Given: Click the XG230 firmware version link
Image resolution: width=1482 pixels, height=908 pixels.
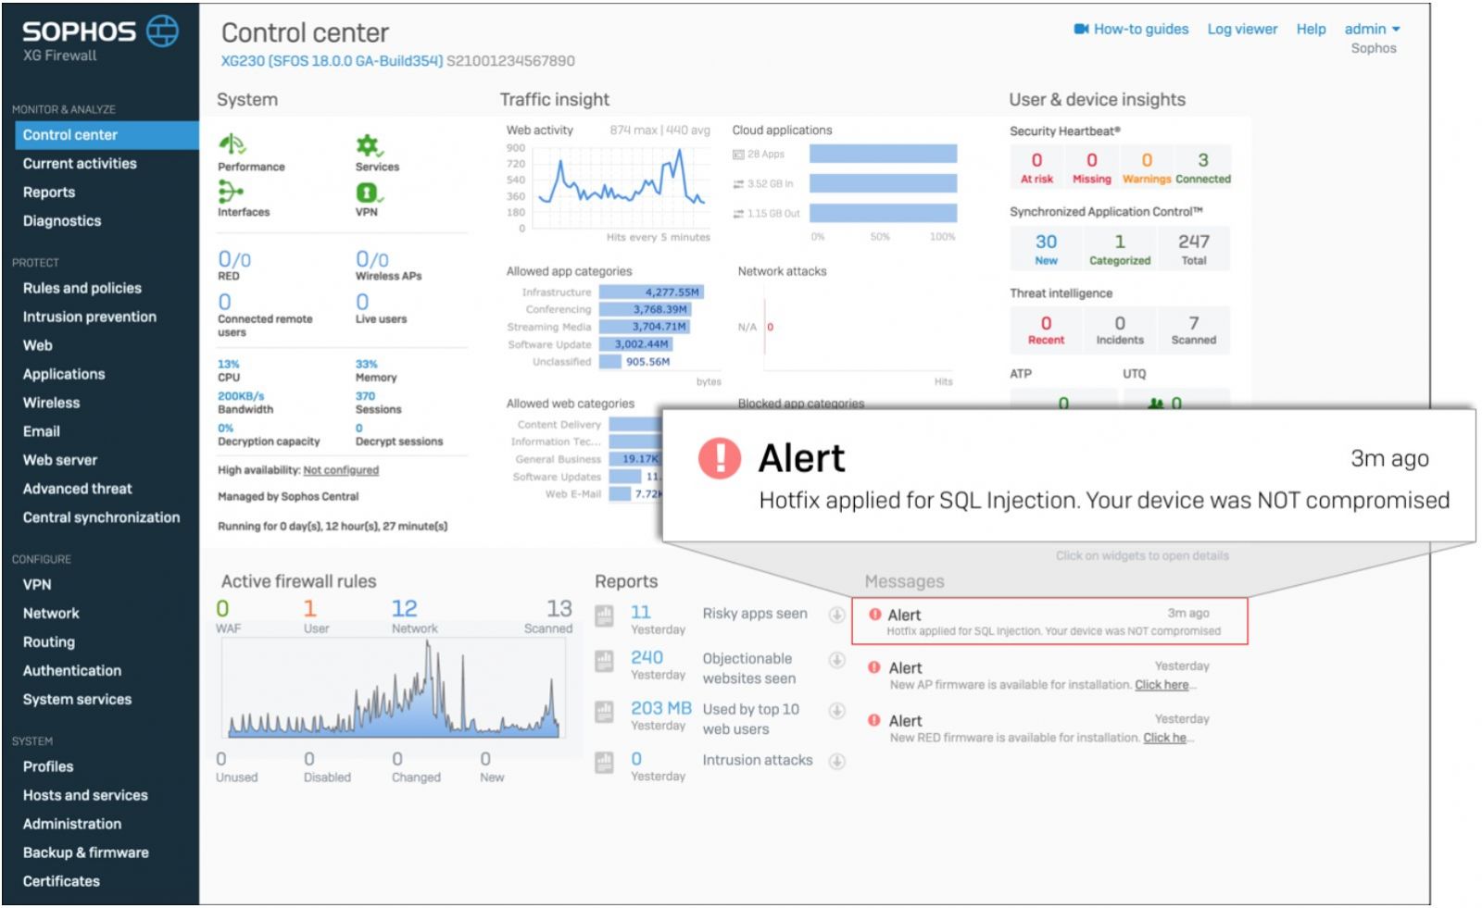Looking at the screenshot, I should [x=332, y=61].
